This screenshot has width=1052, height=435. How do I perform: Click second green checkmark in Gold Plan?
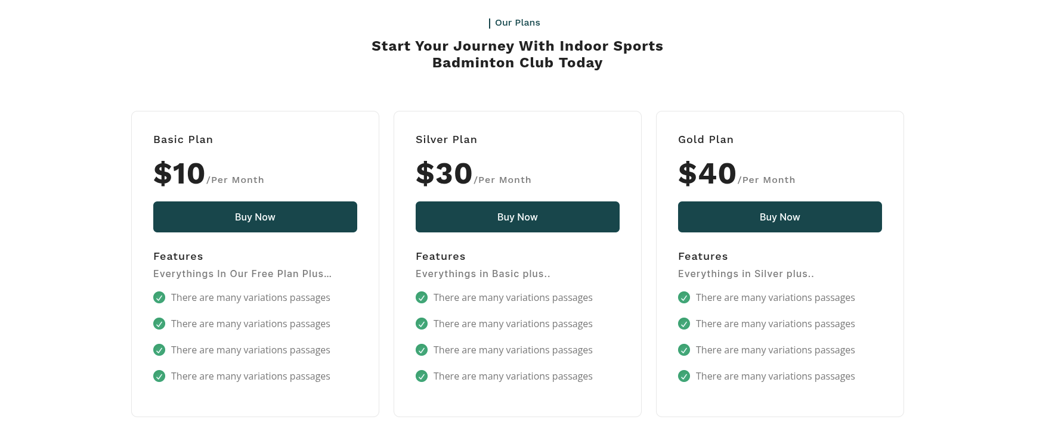684,324
